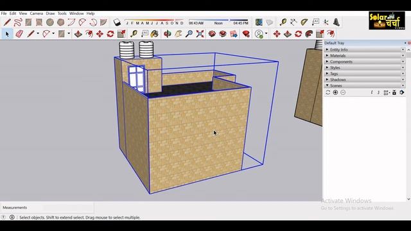Screen dimensions: 411x231
Task: Open the Draw menu
Action: pyautogui.click(x=50, y=13)
